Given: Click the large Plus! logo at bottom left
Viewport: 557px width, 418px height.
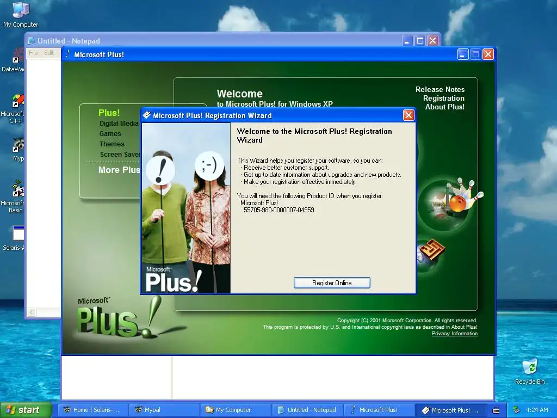Looking at the screenshot, I should point(119,316).
